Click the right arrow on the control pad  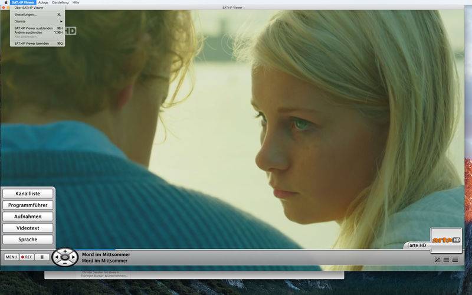click(73, 257)
